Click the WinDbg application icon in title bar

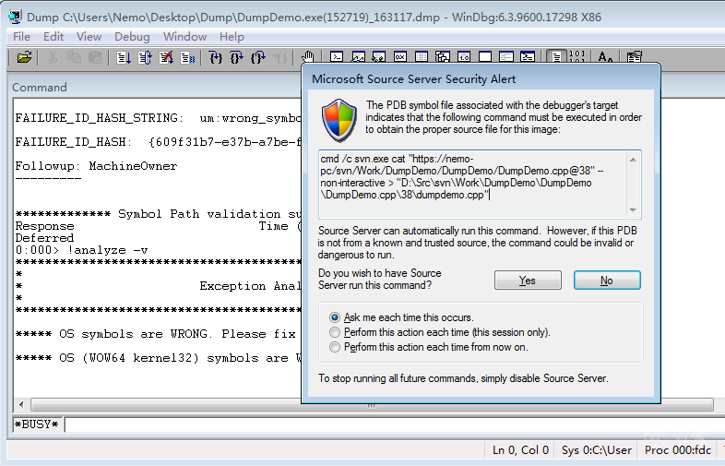click(15, 18)
